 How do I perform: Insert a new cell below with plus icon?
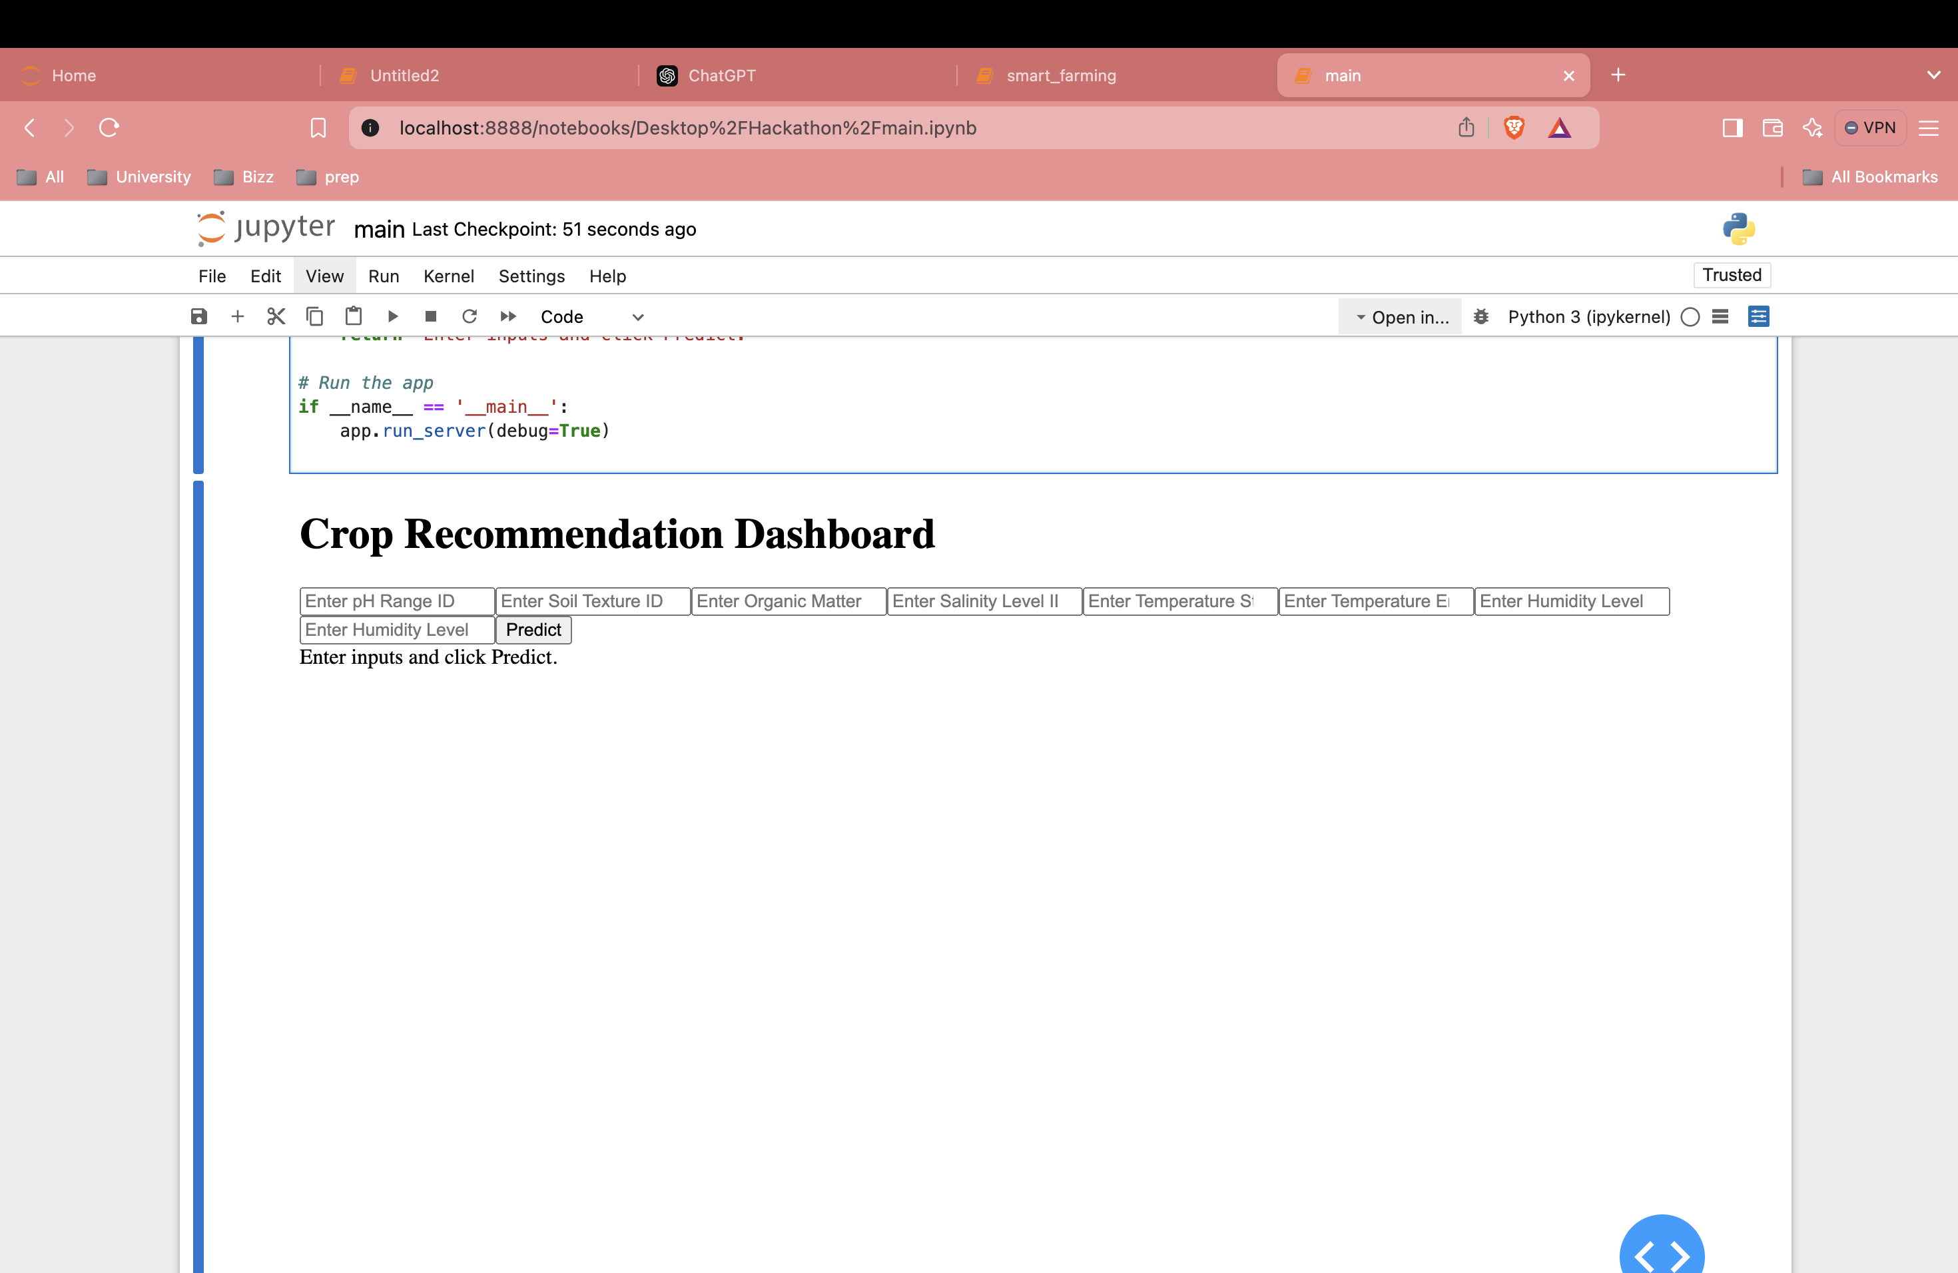tap(238, 317)
